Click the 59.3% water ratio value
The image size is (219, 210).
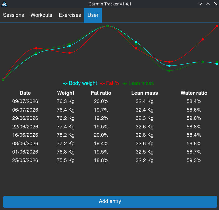point(194,160)
